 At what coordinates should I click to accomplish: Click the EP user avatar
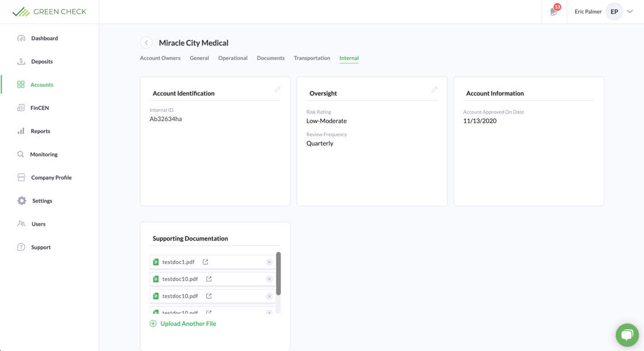click(614, 12)
